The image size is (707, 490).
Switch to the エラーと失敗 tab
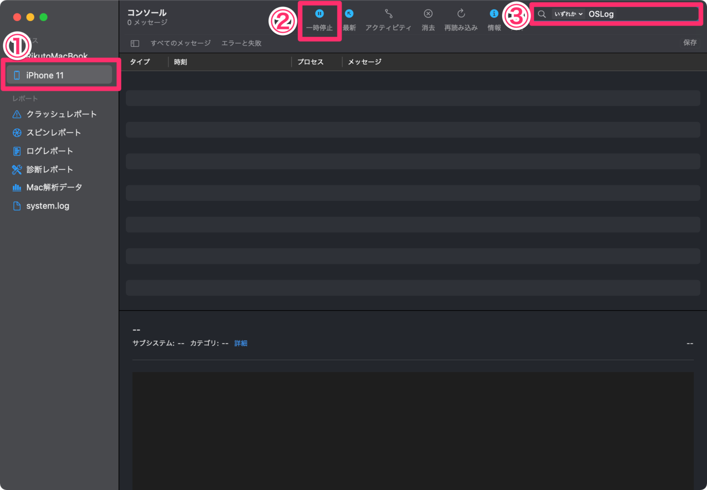click(241, 43)
